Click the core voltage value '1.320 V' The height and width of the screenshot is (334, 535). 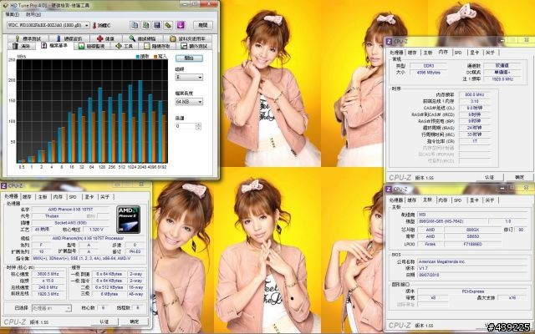pyautogui.click(x=96, y=230)
